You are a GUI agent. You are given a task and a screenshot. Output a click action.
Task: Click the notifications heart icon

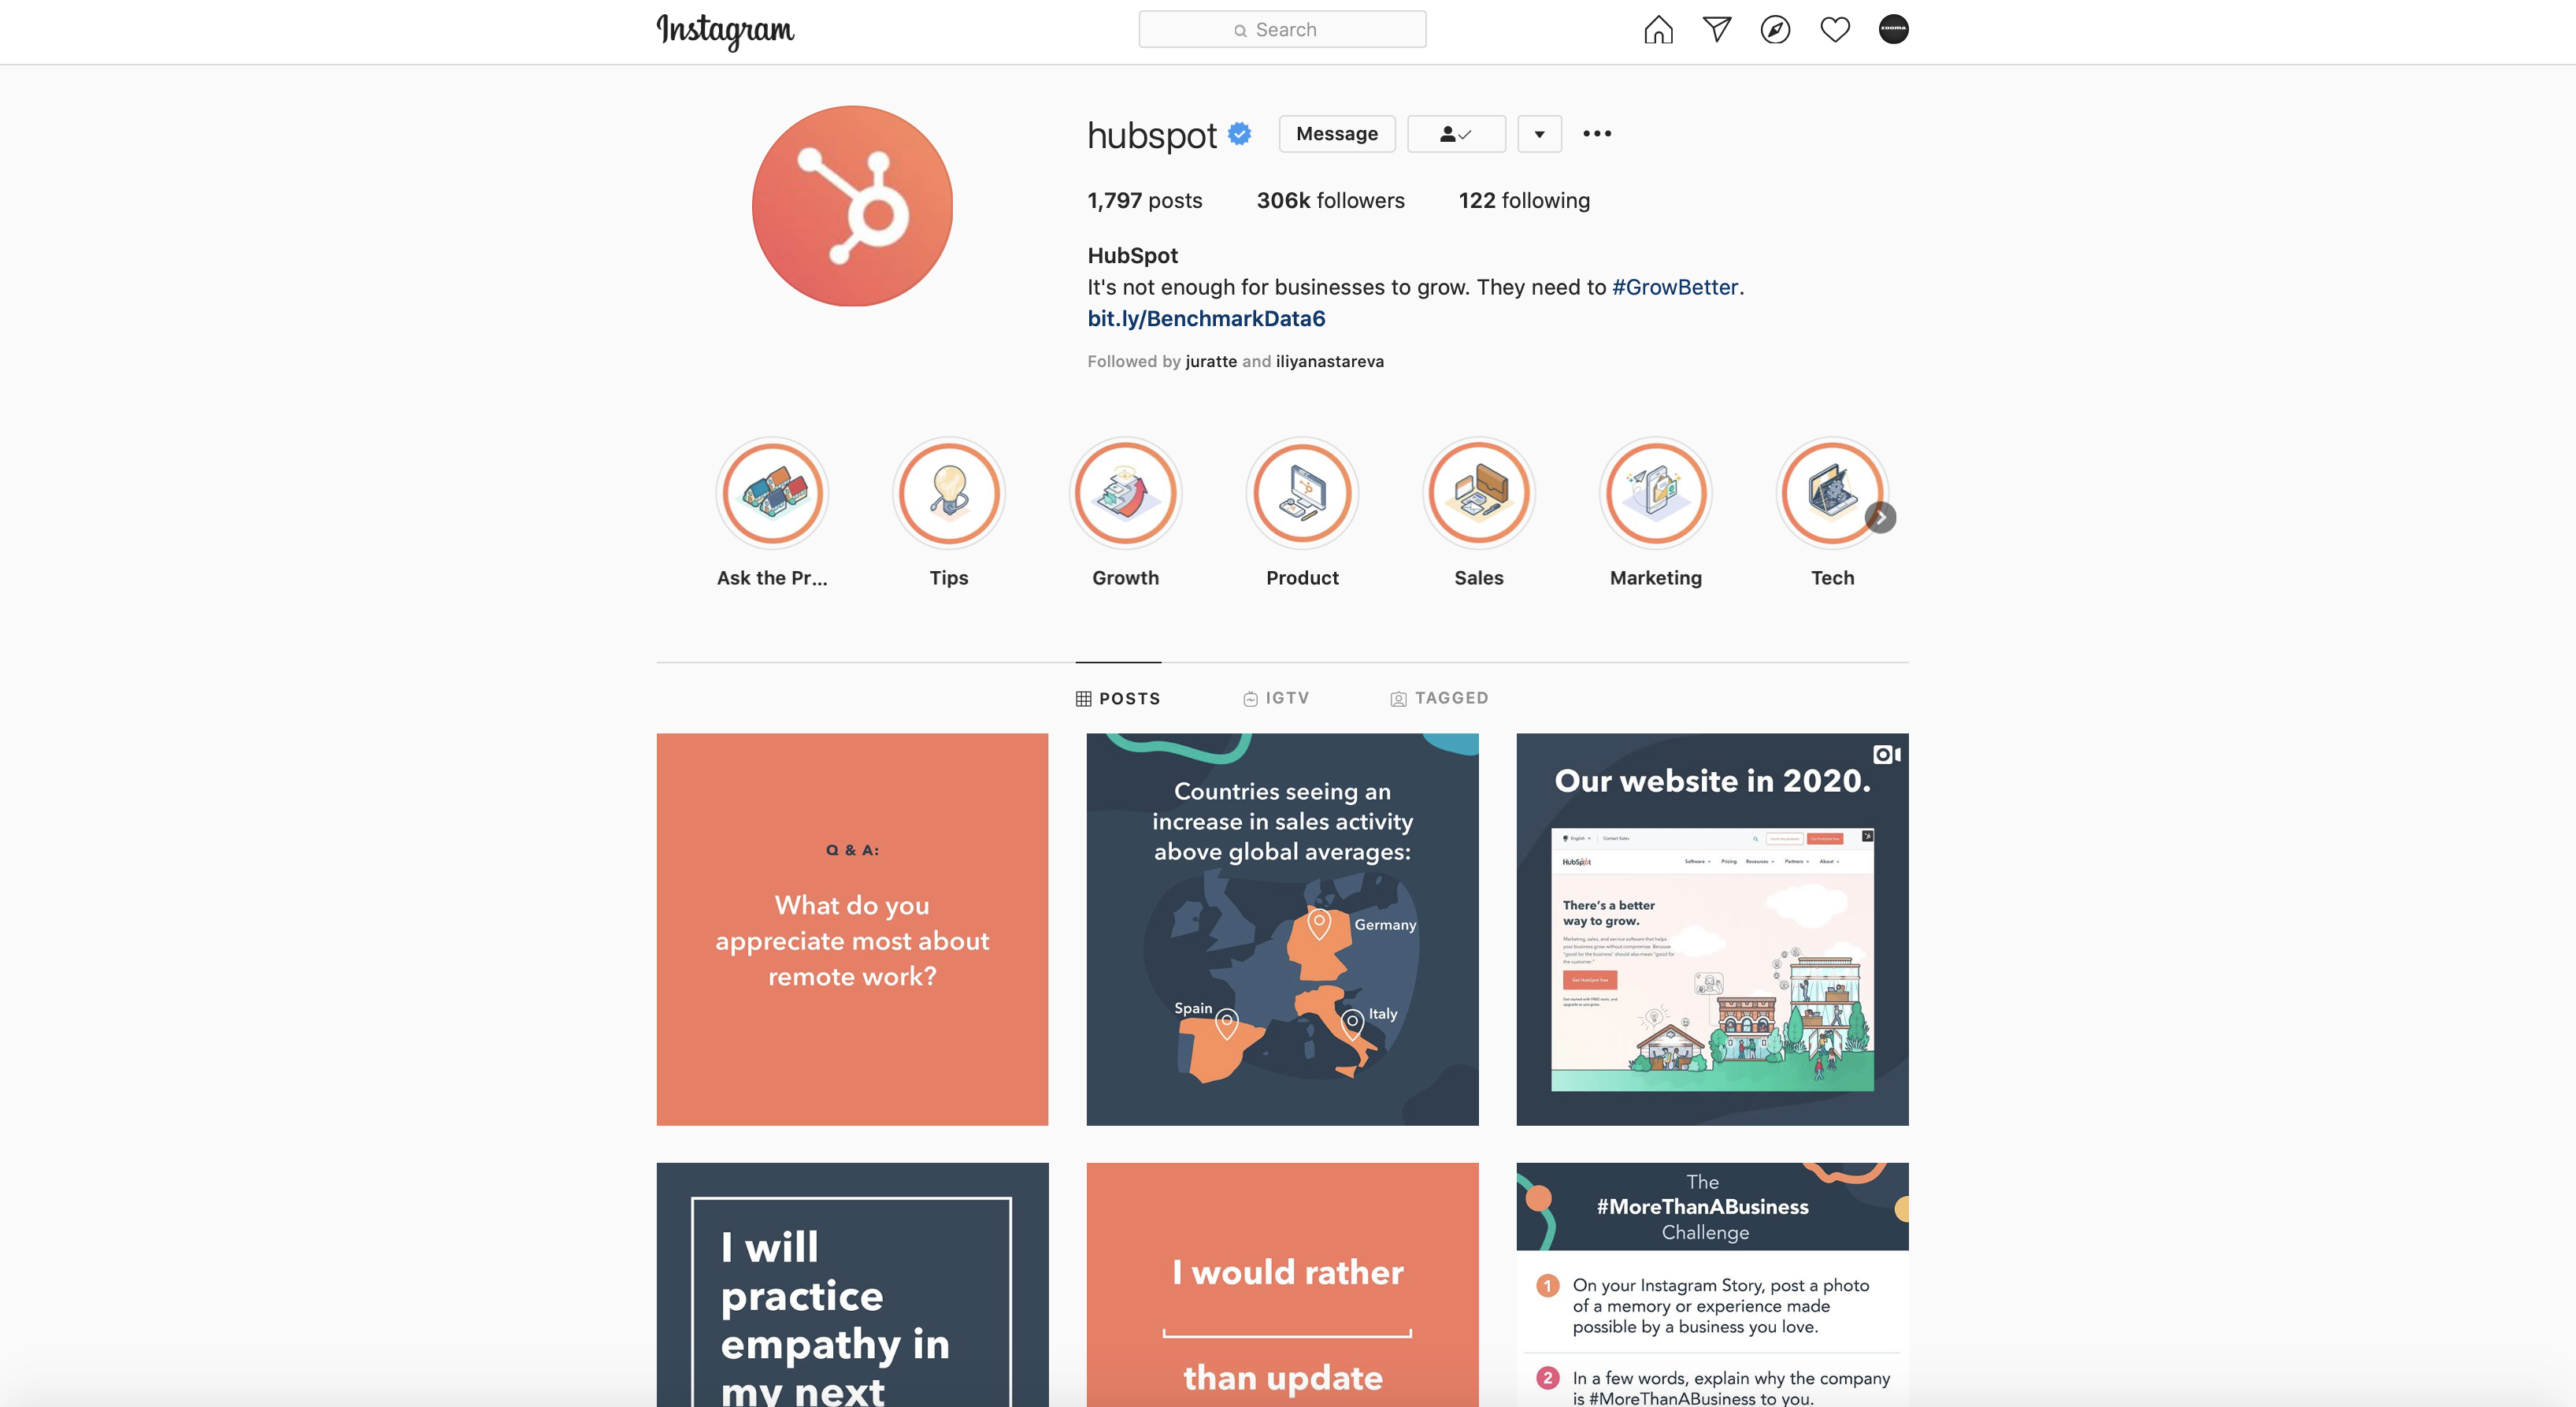[x=1832, y=26]
